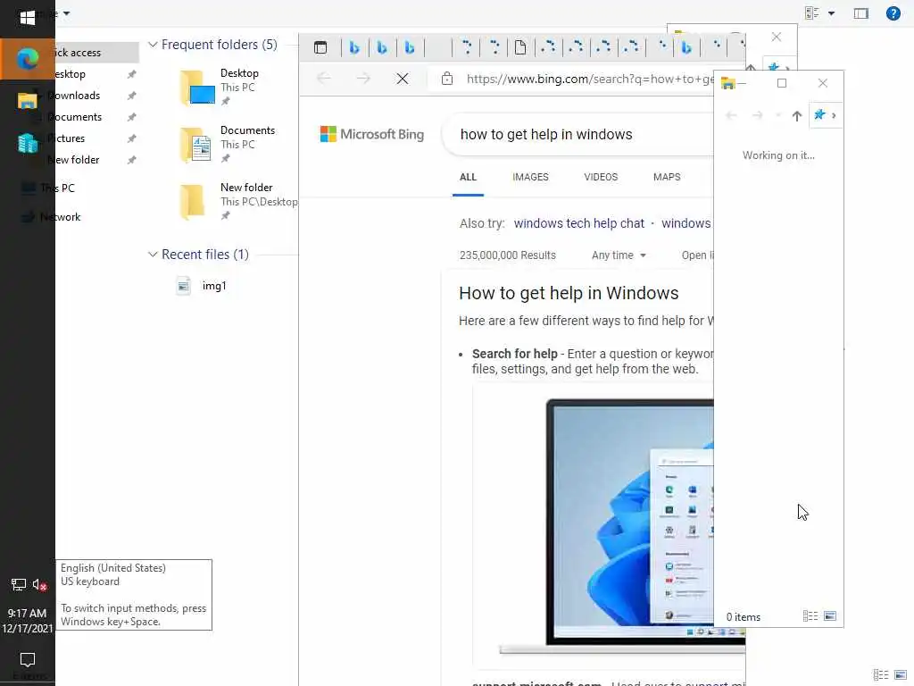Click Quick access star in small Explorer path
Image resolution: width=914 pixels, height=686 pixels.
coord(819,115)
